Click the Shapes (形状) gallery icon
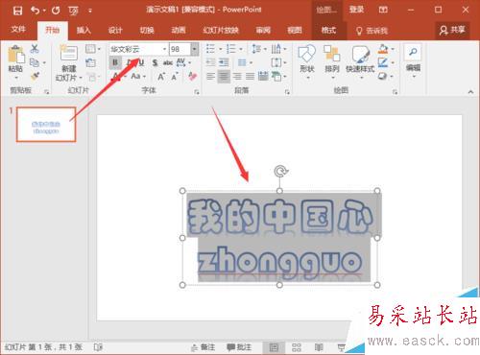The height and width of the screenshot is (355, 480). coord(307,54)
